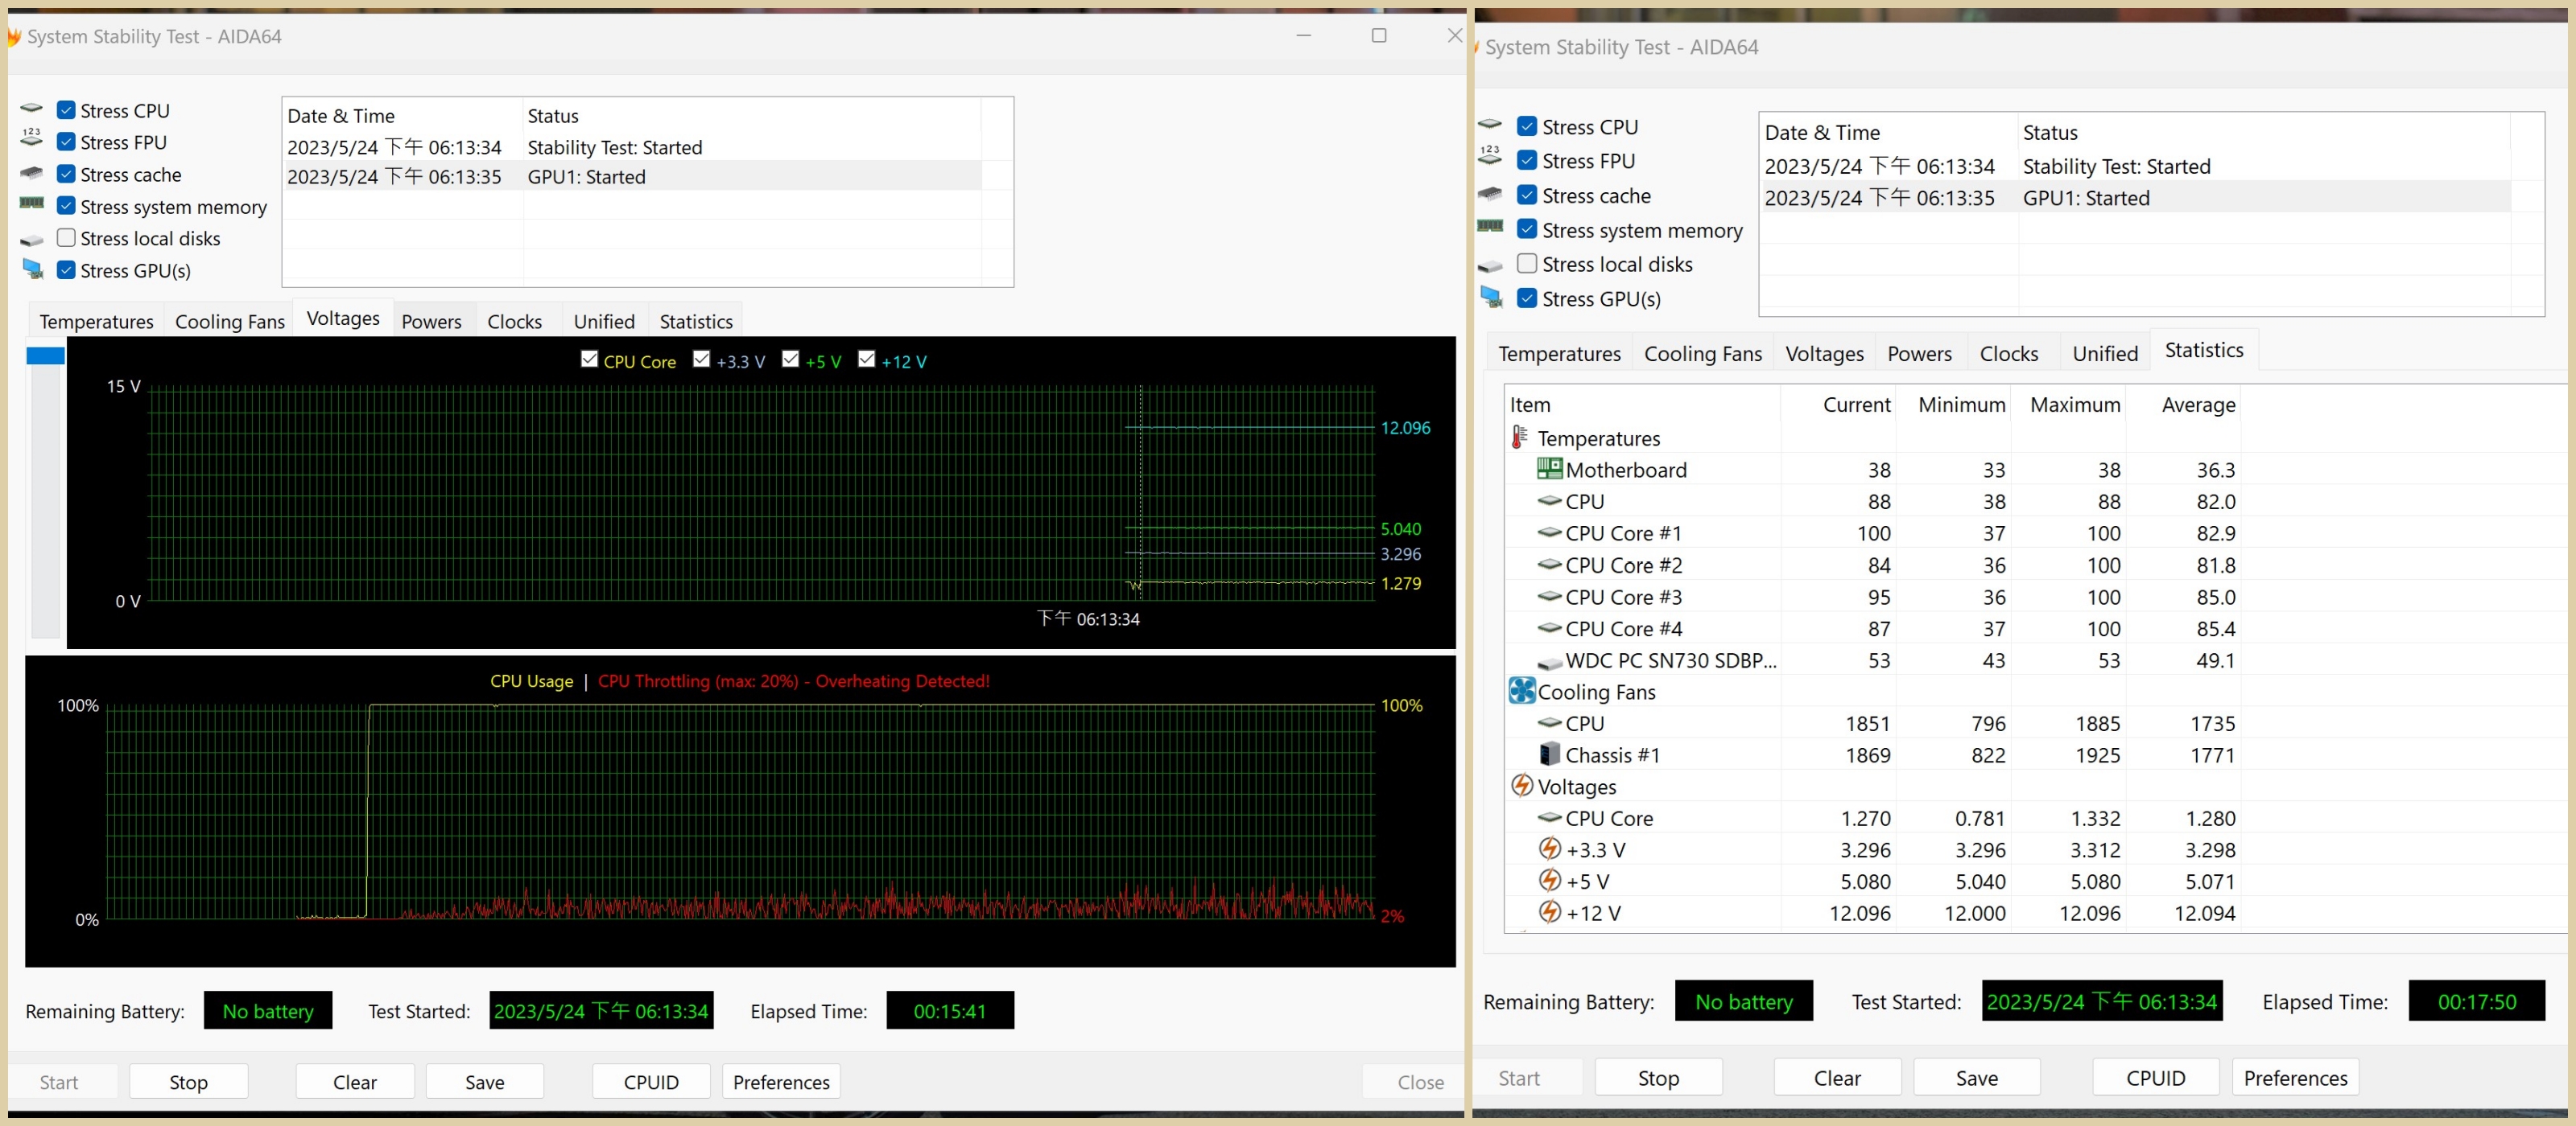Enable Stress local disks in right window
2576x1126 pixels.
tap(1526, 264)
